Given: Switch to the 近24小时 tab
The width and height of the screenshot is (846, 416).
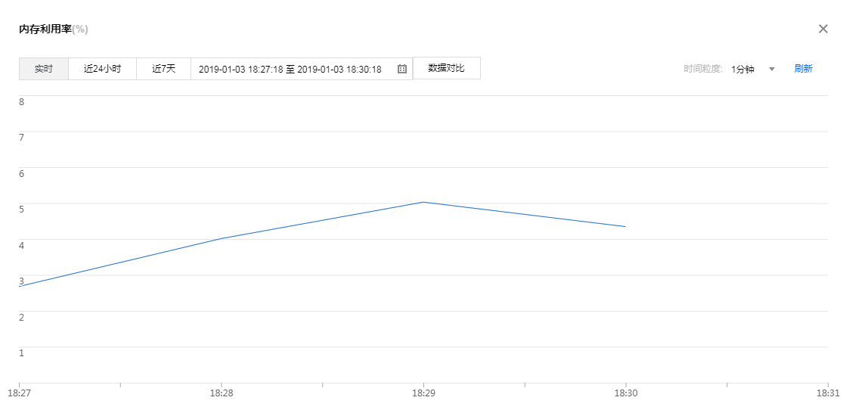Looking at the screenshot, I should click(102, 69).
